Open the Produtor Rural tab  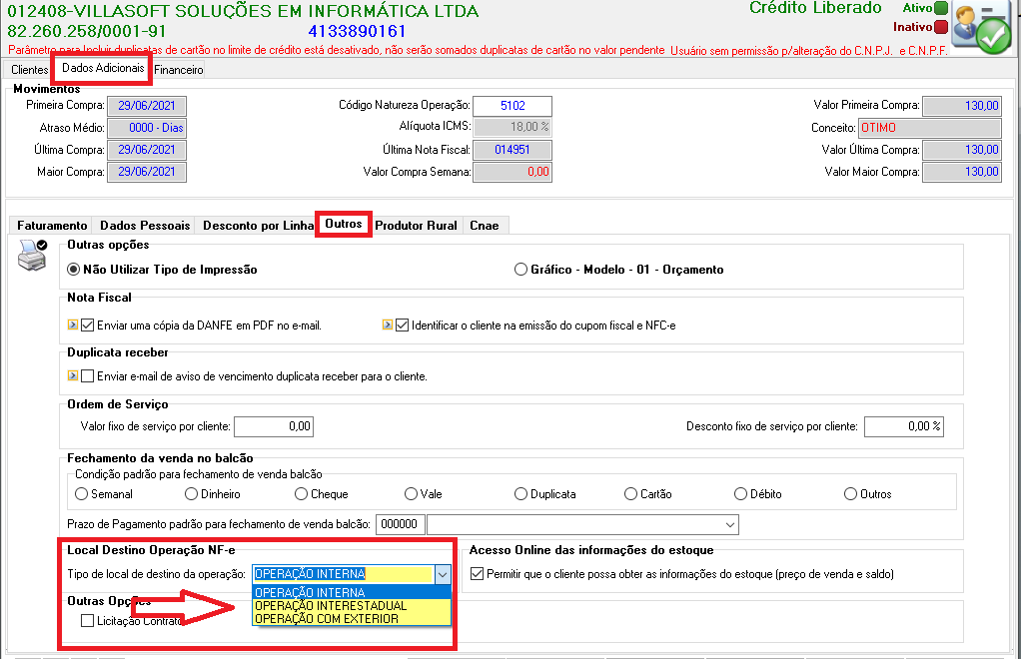pos(416,225)
